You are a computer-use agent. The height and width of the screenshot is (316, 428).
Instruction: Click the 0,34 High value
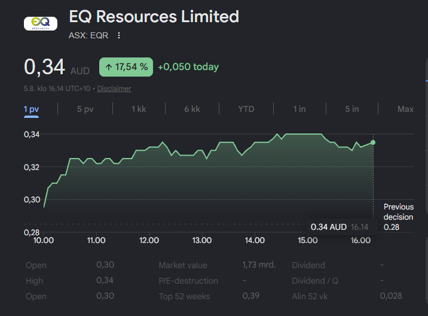point(105,280)
